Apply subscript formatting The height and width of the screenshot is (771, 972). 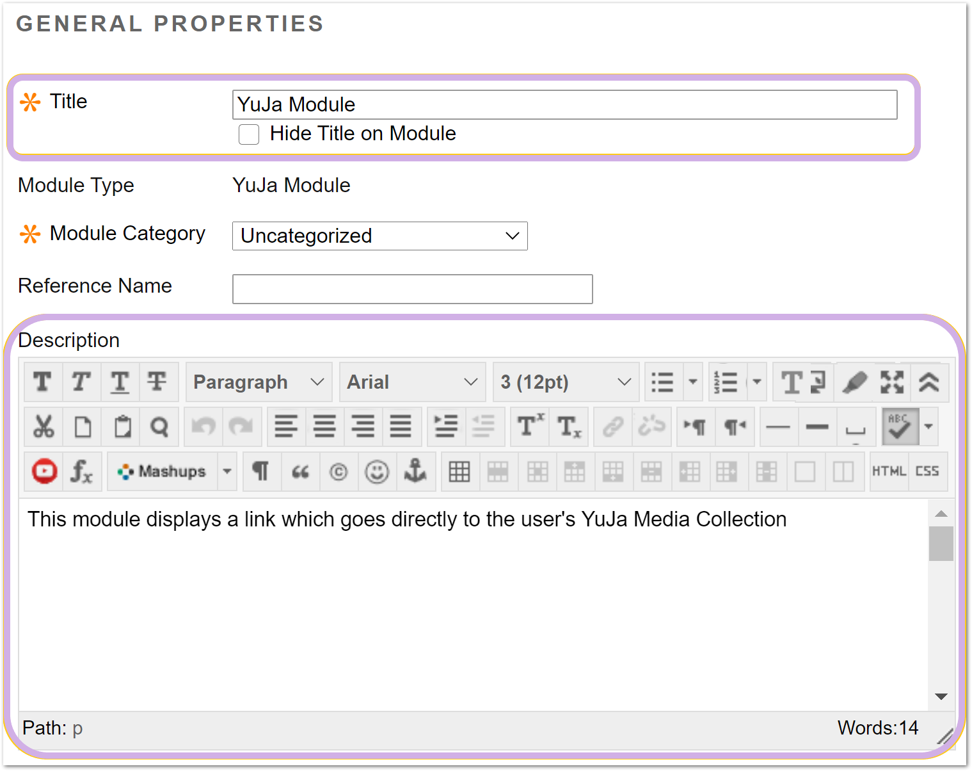click(x=568, y=426)
